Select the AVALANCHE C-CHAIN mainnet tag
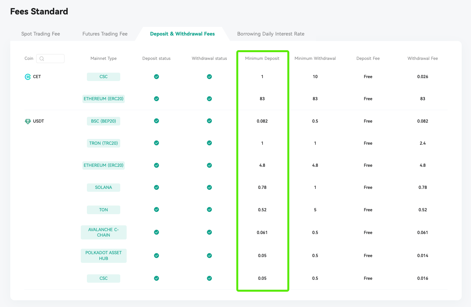Screen dimensions: 471x307 point(104,232)
